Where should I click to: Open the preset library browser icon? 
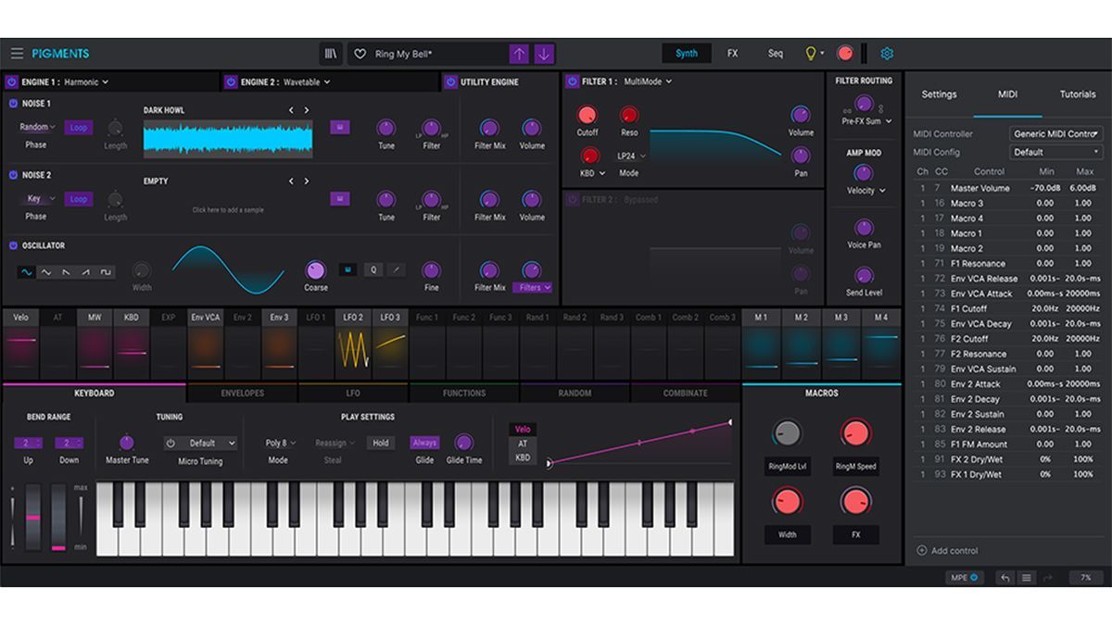pos(331,54)
